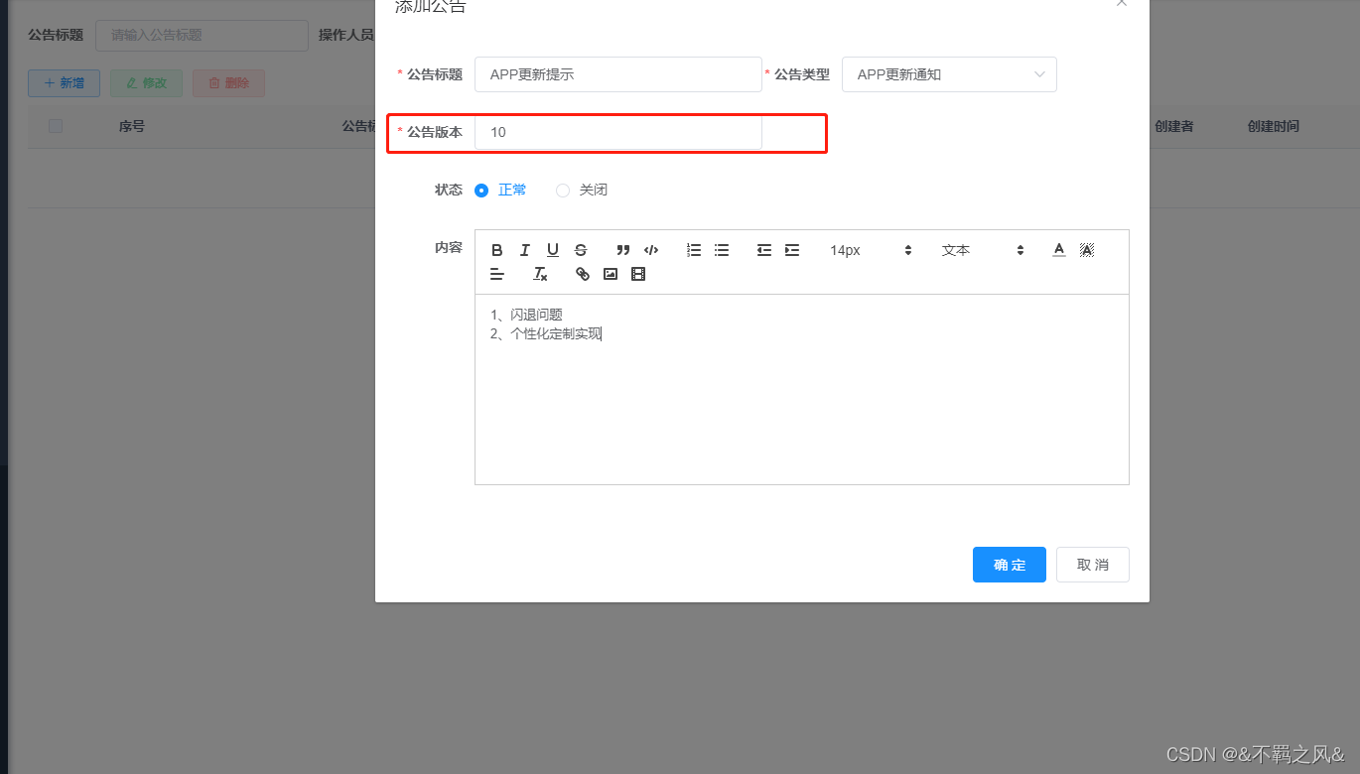
Task: Apply bullet list formatting
Action: 722,250
